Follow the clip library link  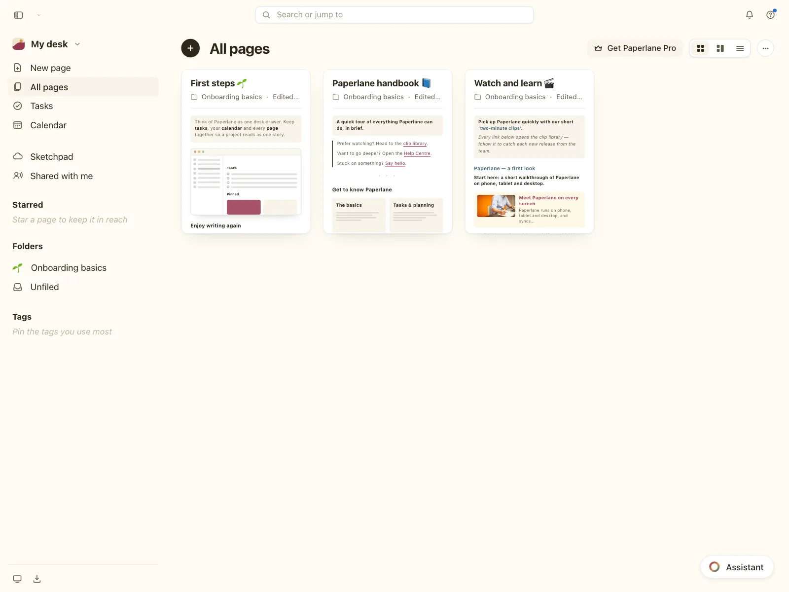coord(415,144)
